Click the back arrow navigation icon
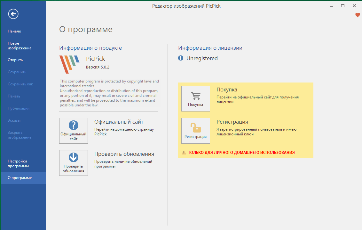Screen dimensions: 362x230 click(x=13, y=14)
